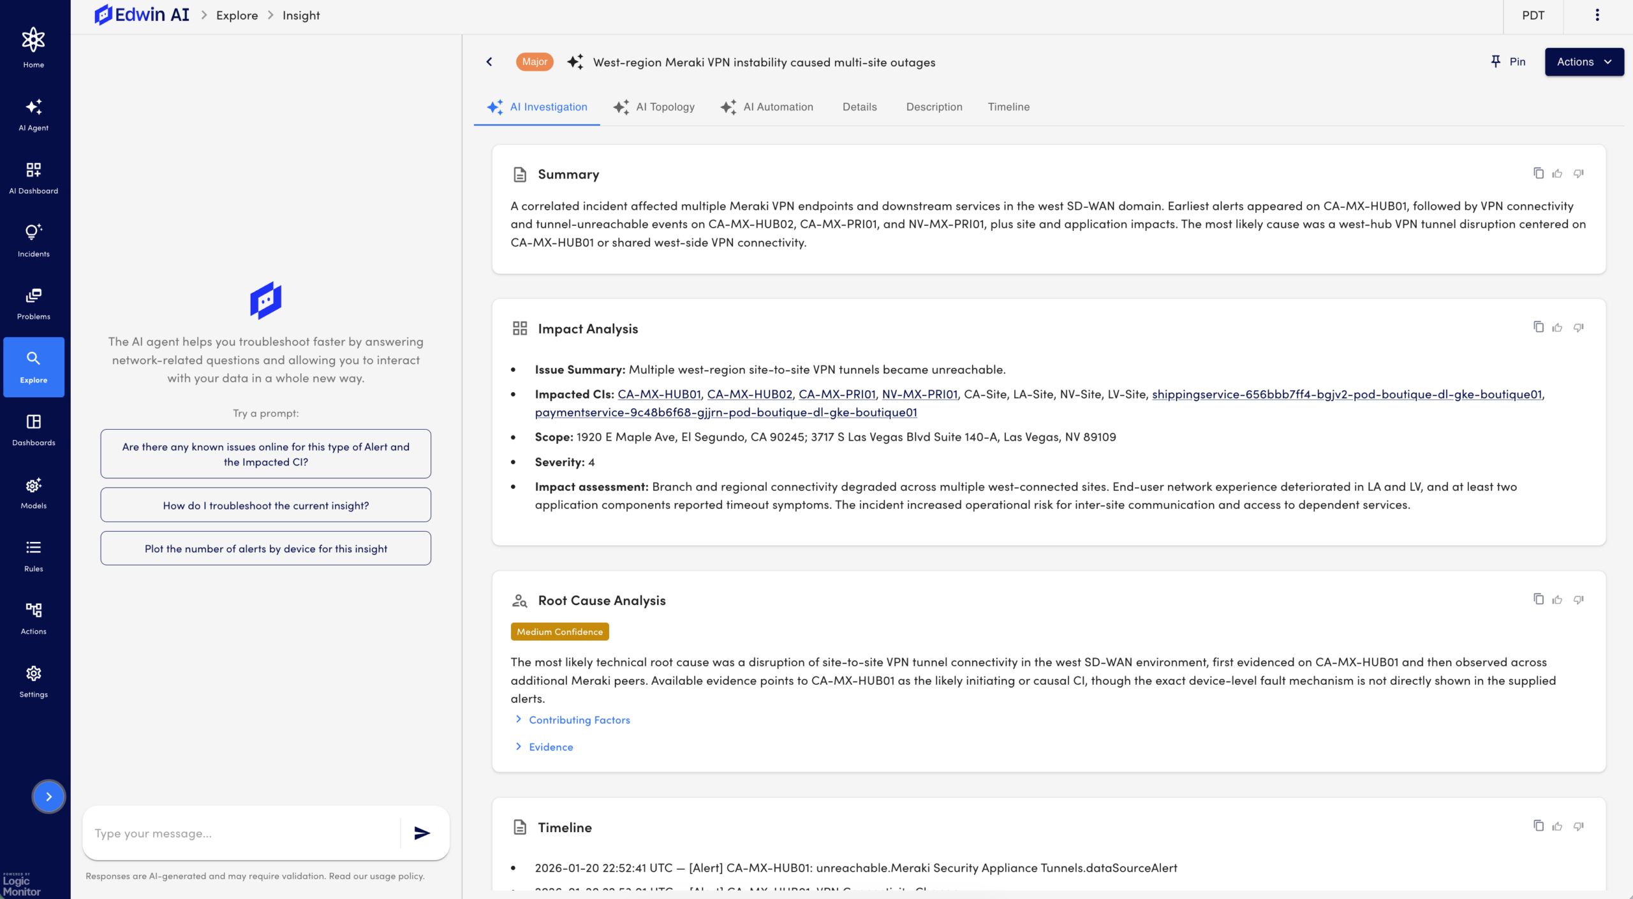
Task: Open AI Agent in the sidebar
Action: (x=33, y=115)
